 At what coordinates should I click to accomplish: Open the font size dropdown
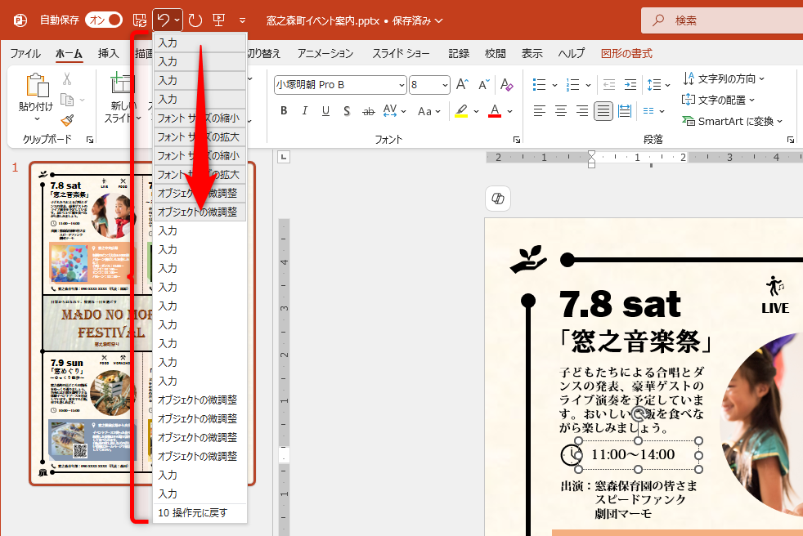pos(446,84)
